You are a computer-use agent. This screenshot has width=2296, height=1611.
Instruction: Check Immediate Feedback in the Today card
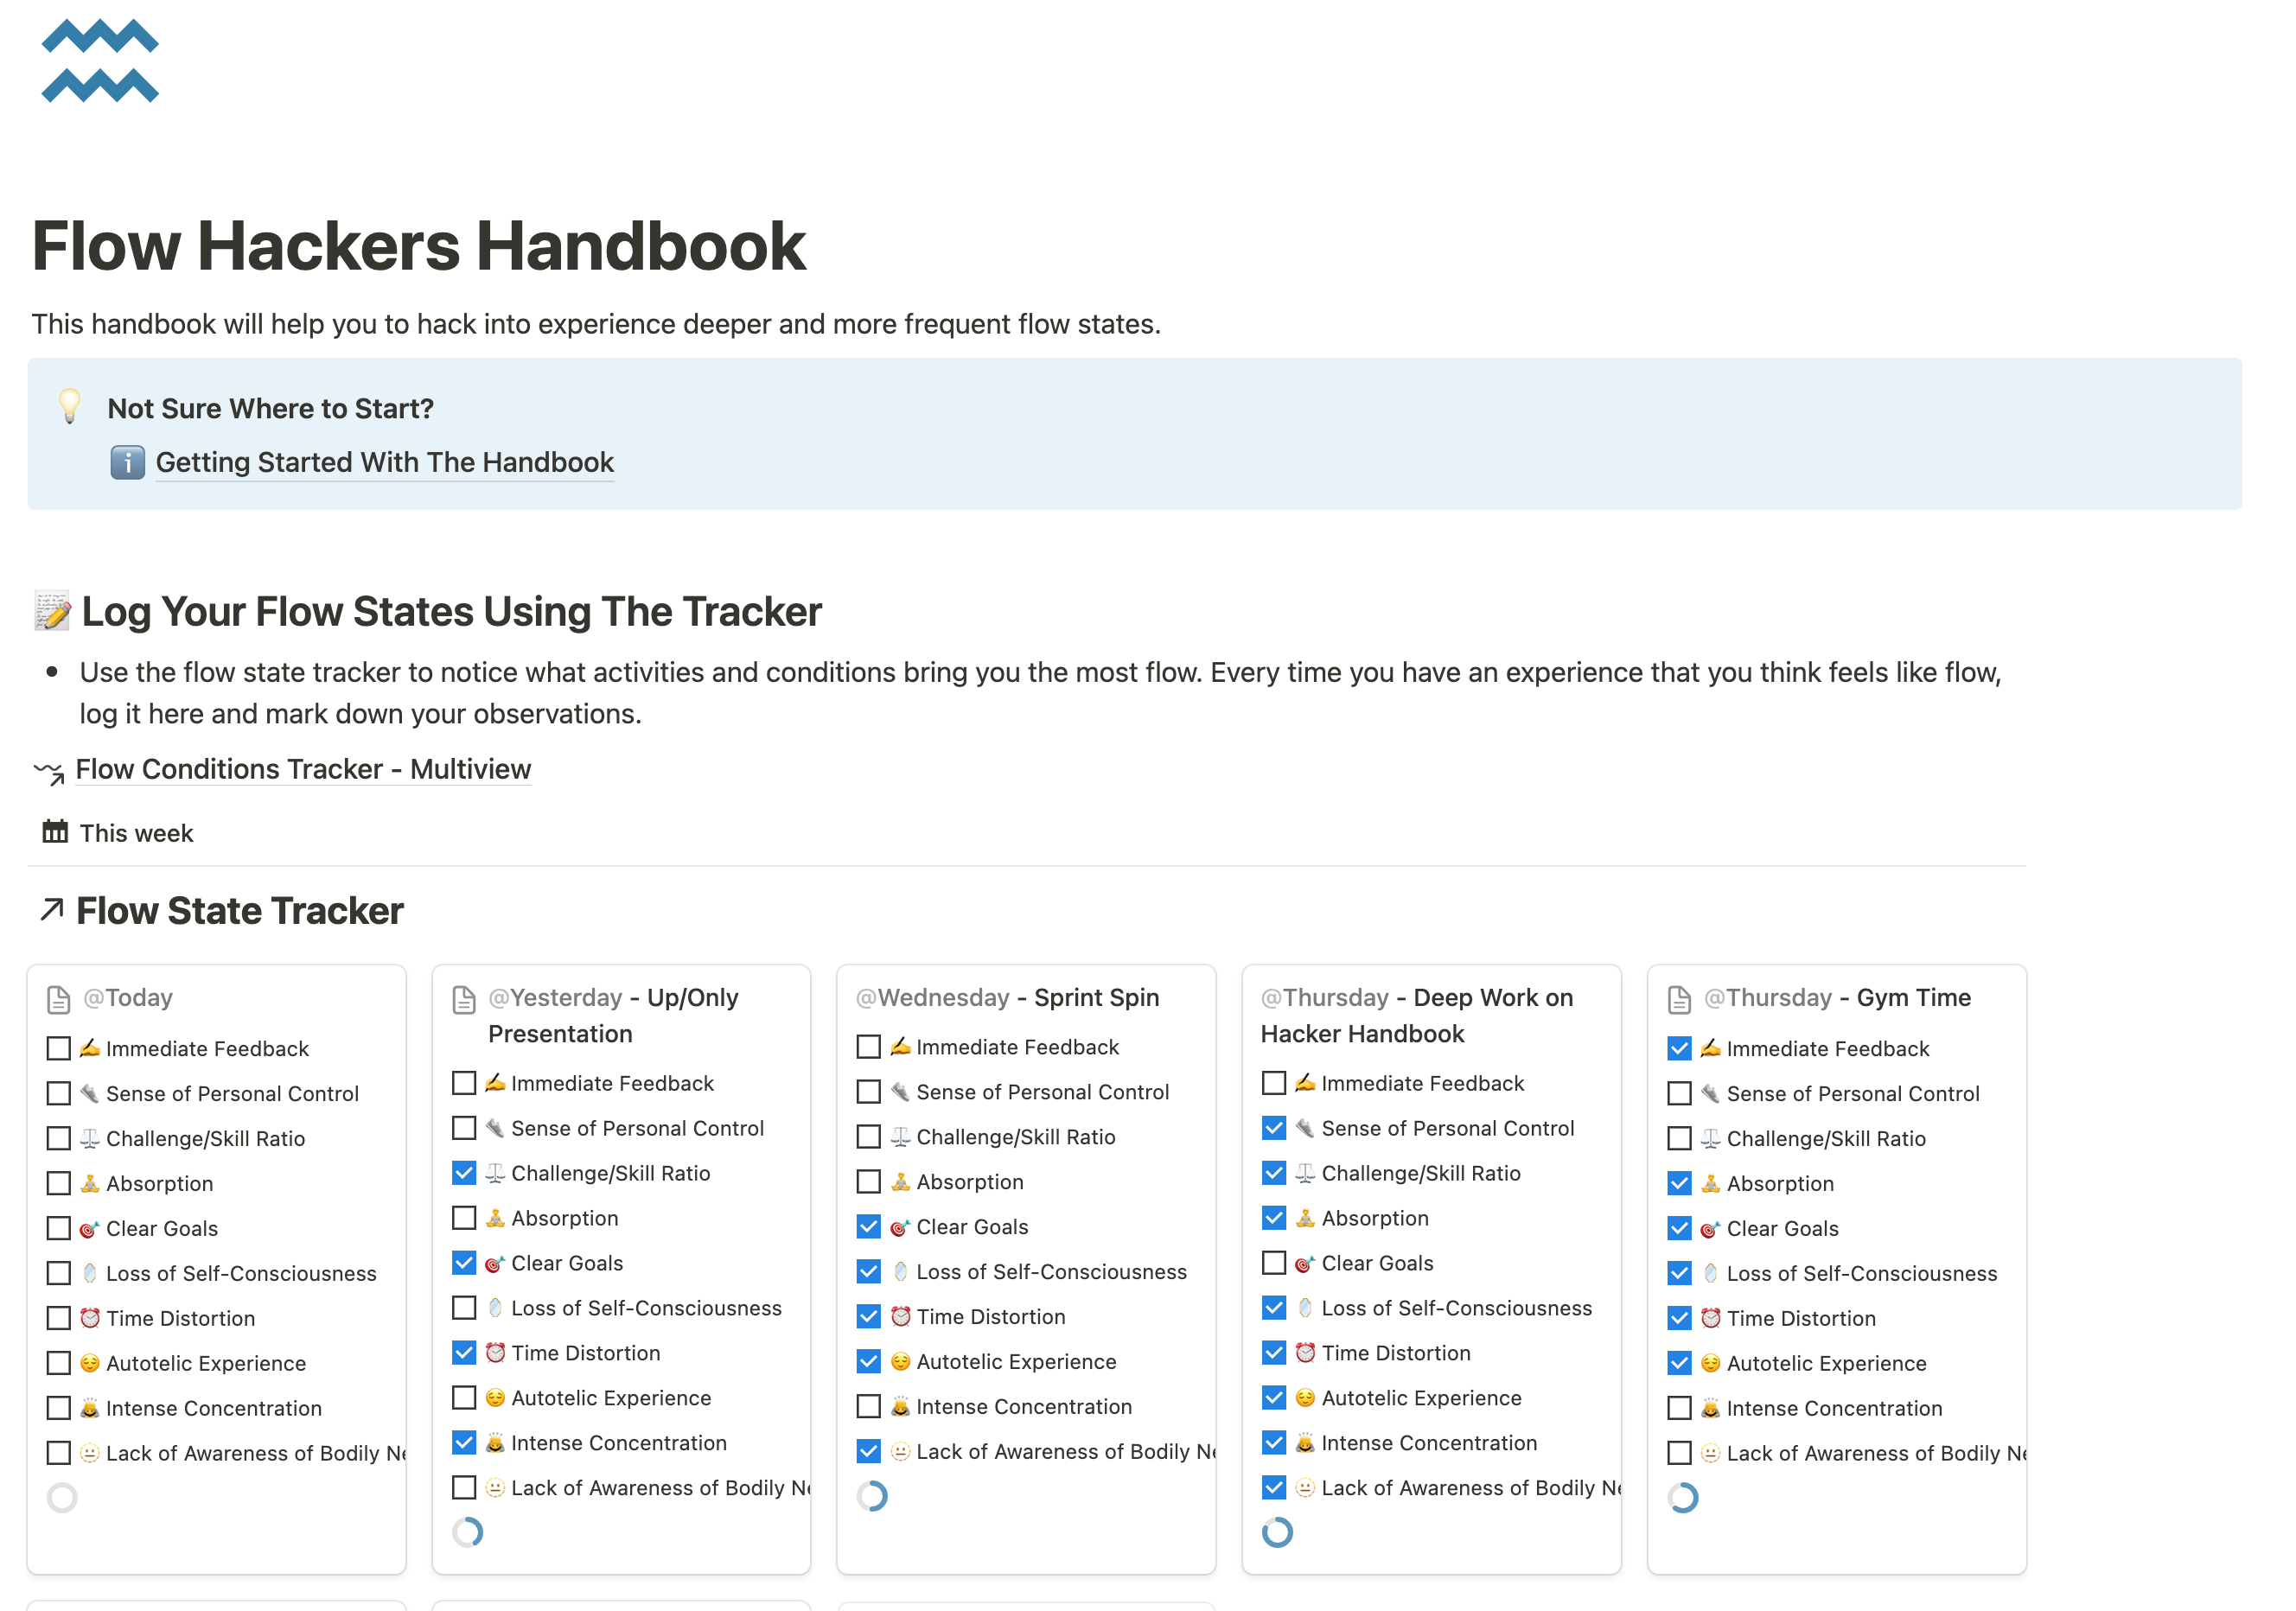pos(59,1048)
